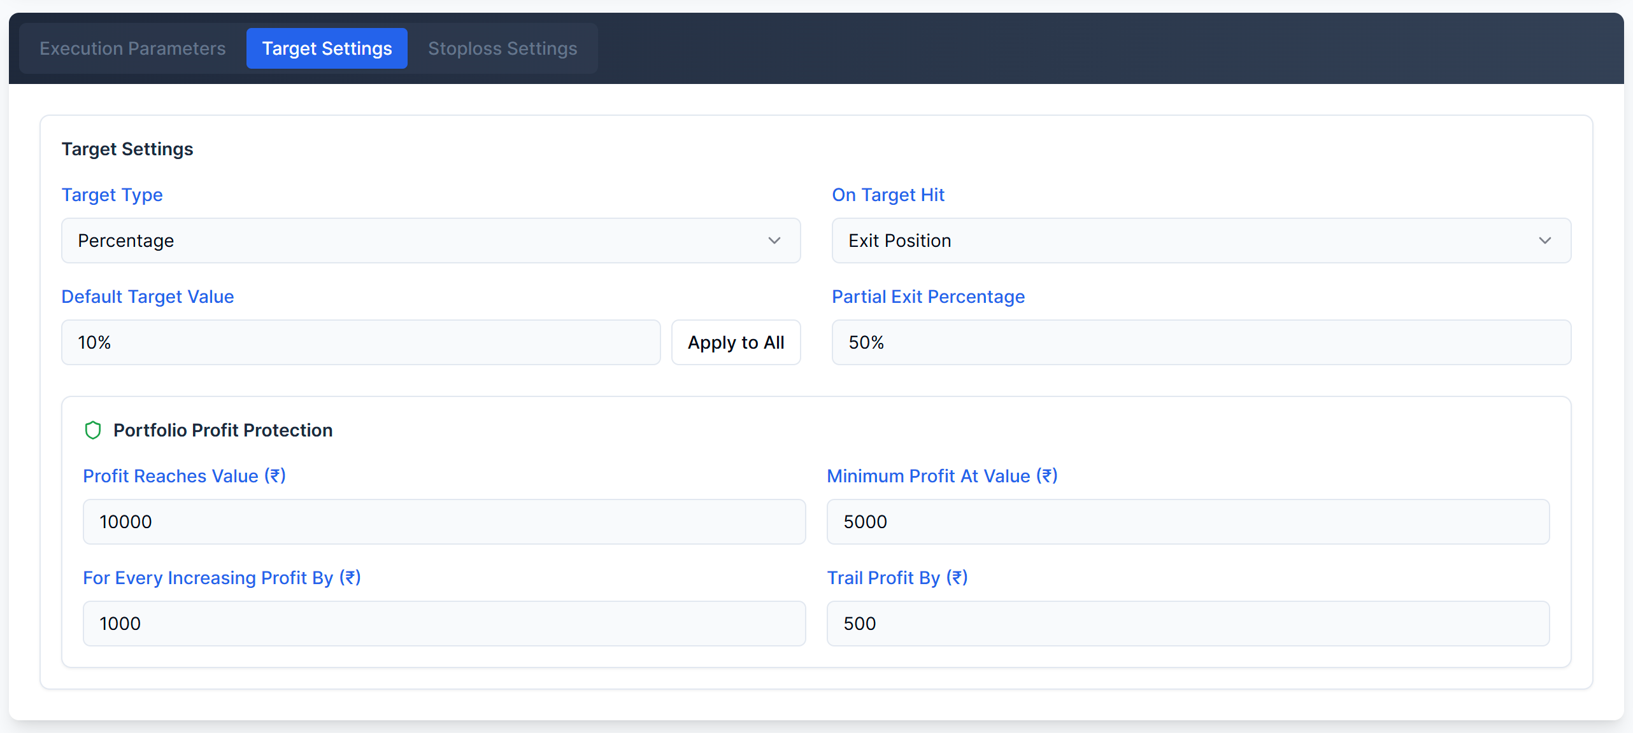Click the On Target Hit label

click(888, 195)
